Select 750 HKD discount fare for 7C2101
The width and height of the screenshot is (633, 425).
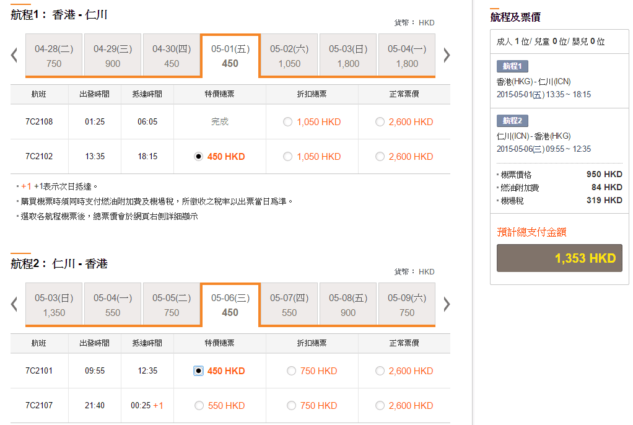click(x=291, y=371)
